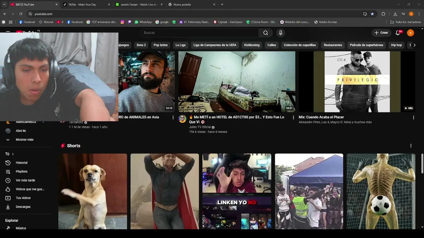Screen dimensions: 424x238
Task: Switch to the TikTok browser tab
Action: [x=87, y=5]
